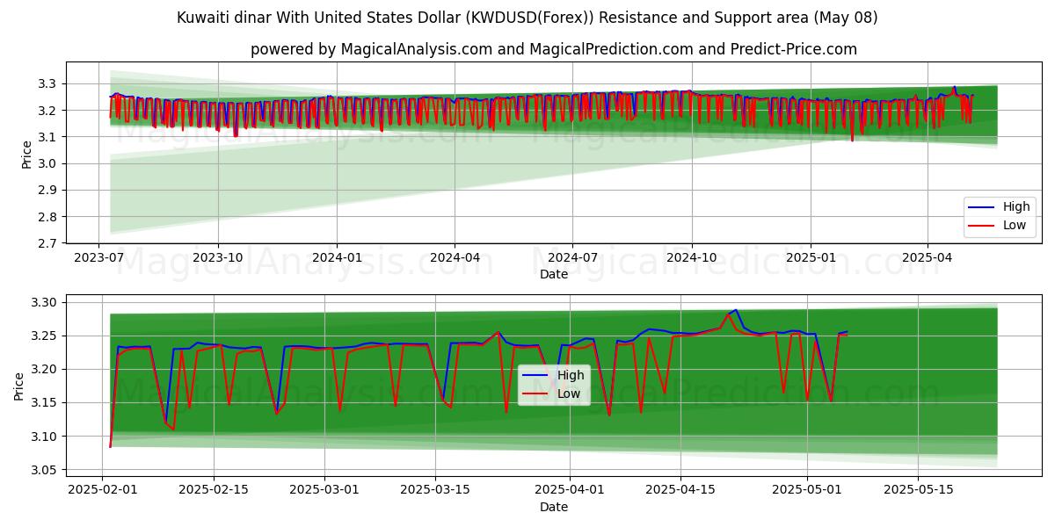Screen dimensions: 1055x527
Task: Click the 2025-04-01 tick label on the lower chart
Action: coord(571,491)
